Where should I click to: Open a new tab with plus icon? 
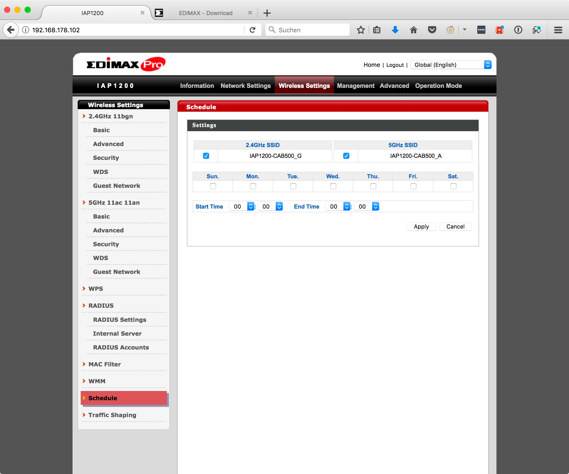[267, 13]
